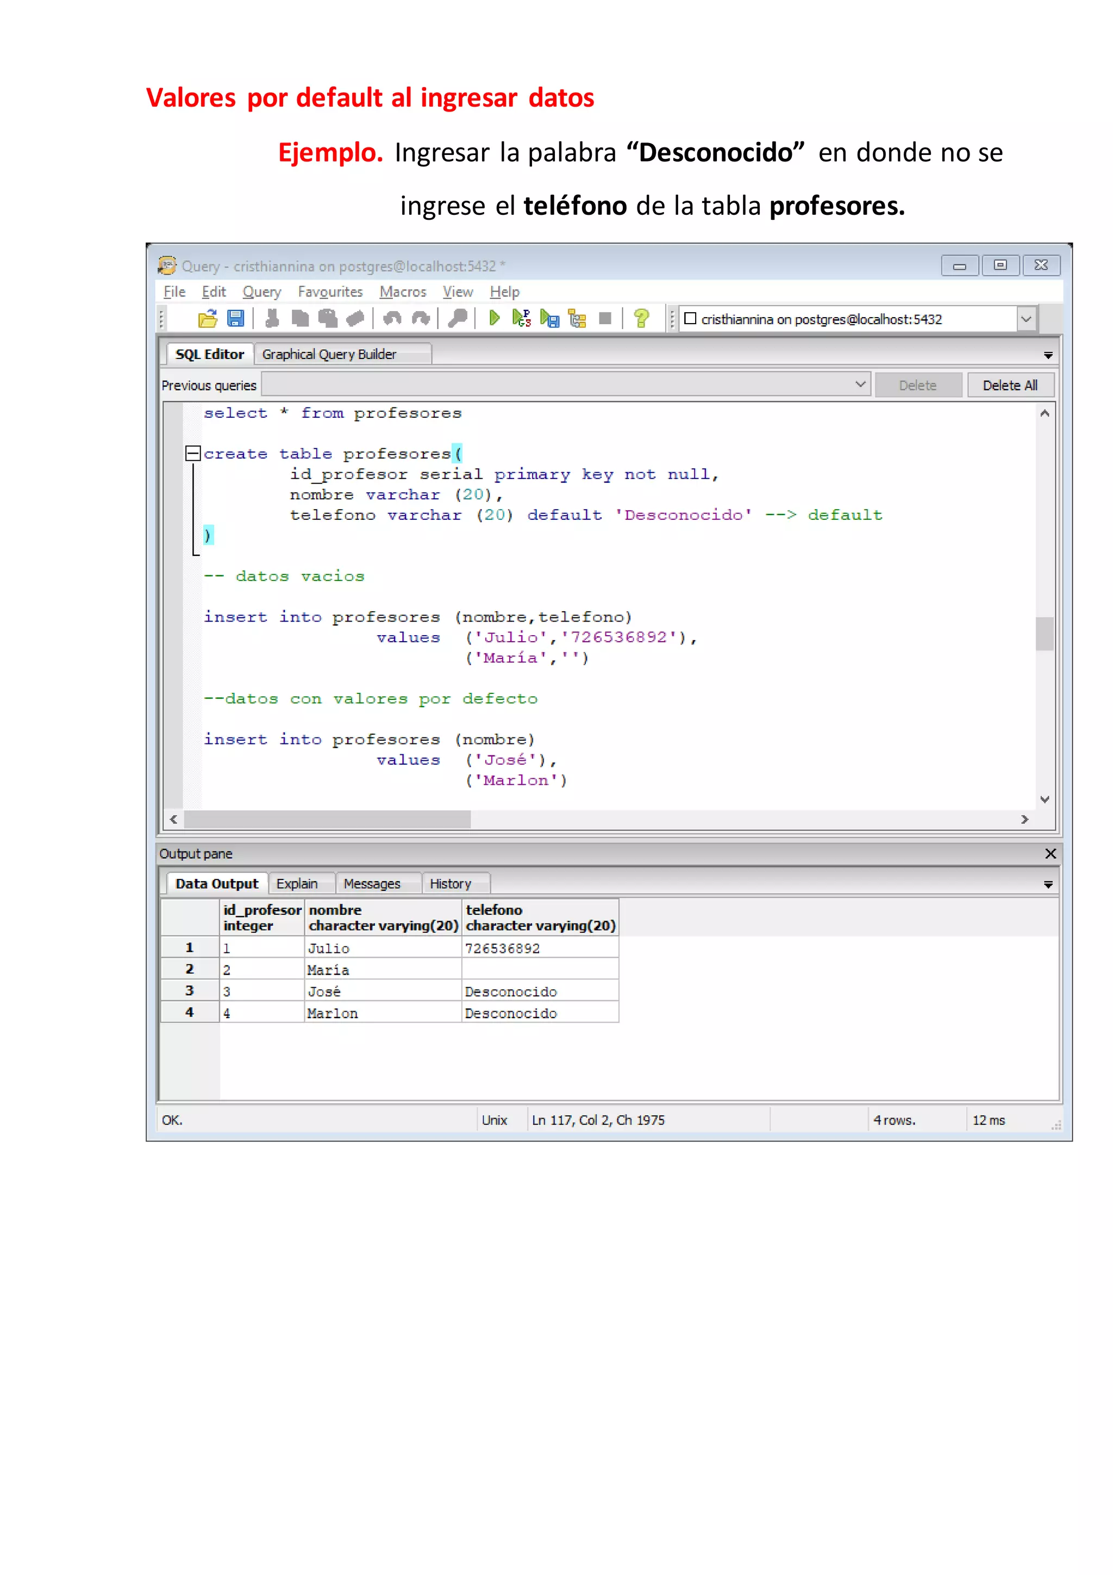Open the SQL editor tab list arrow
Image resolution: width=1113 pixels, height=1575 pixels.
tap(1048, 355)
